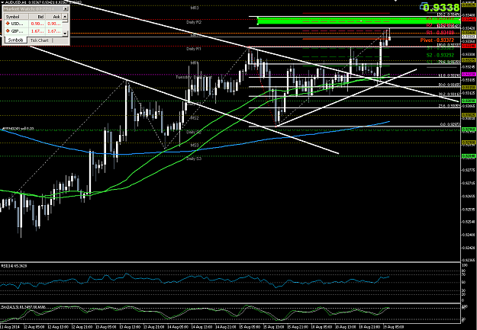This screenshot has width=477, height=330.
Task: Click the Daily S3 line label
Action: (194, 159)
